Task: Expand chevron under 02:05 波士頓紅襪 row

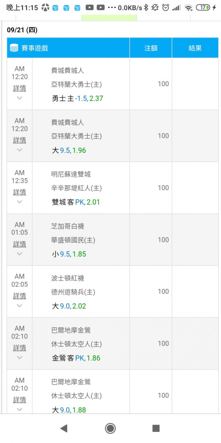Action: [x=19, y=305]
